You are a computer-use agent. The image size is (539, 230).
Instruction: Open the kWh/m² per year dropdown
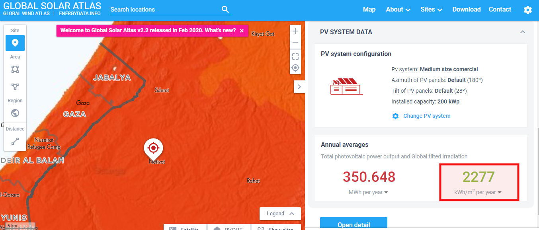click(x=478, y=193)
